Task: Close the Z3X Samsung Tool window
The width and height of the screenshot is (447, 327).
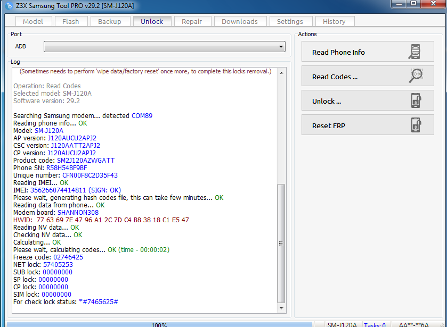Action: click(433, 4)
